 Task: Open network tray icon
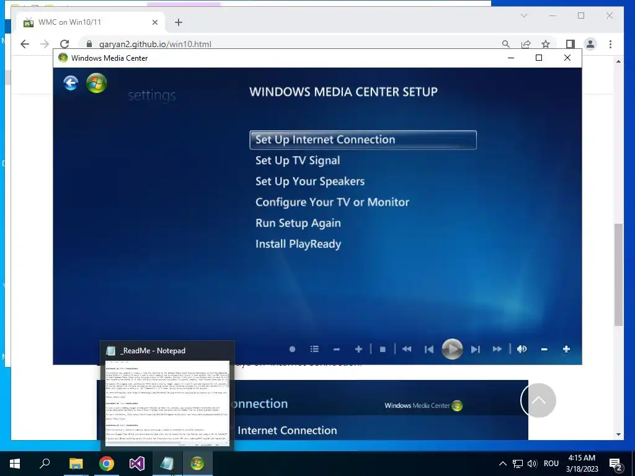(518, 464)
